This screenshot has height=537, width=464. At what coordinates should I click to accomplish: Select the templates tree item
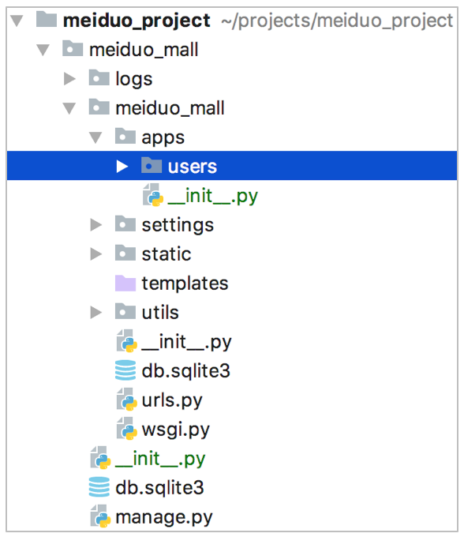185,284
